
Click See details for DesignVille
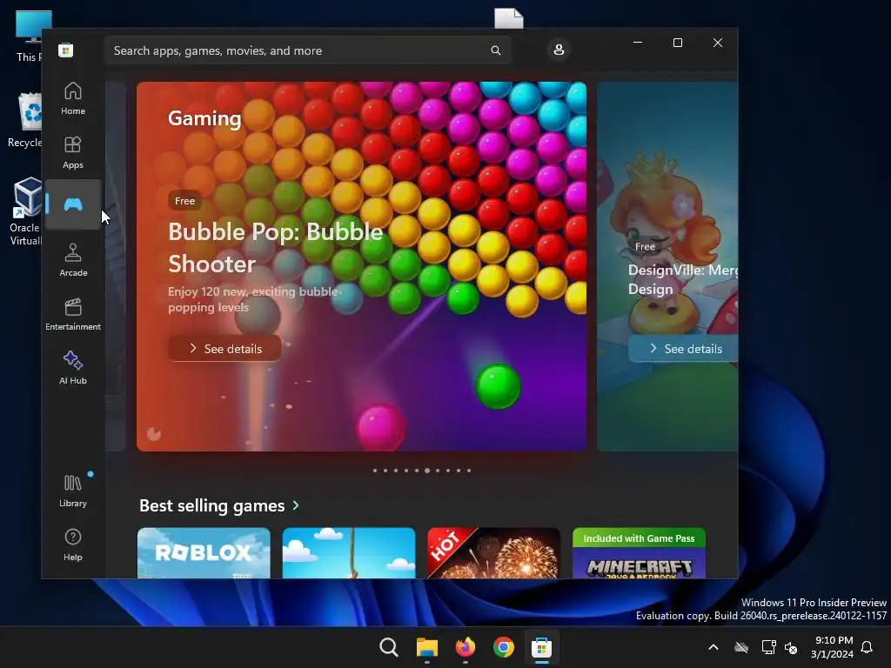tap(685, 348)
